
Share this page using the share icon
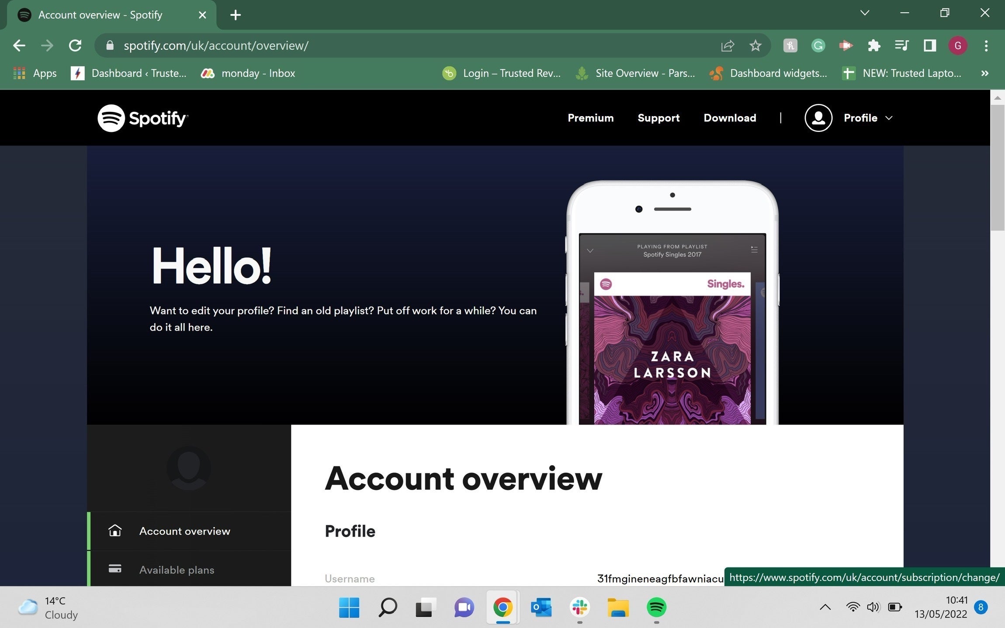(728, 45)
